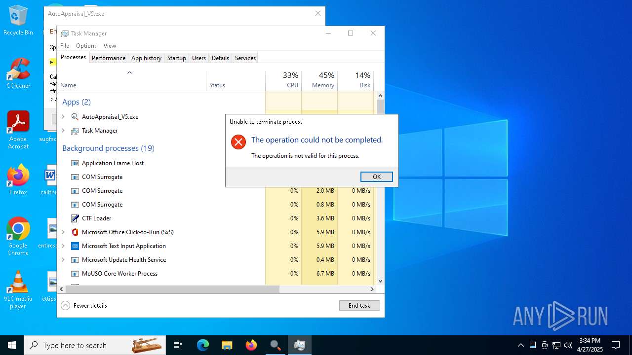Click Fewer details toggle
This screenshot has height=355, width=632.
click(x=84, y=305)
